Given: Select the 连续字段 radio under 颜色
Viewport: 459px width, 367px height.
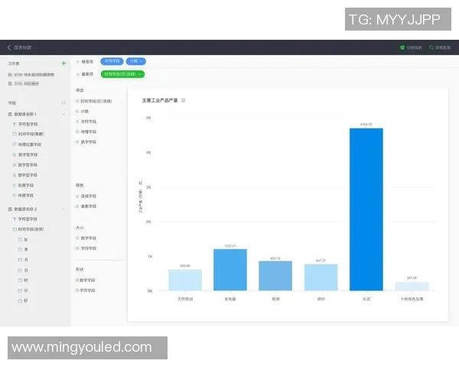Looking at the screenshot, I should 78,196.
